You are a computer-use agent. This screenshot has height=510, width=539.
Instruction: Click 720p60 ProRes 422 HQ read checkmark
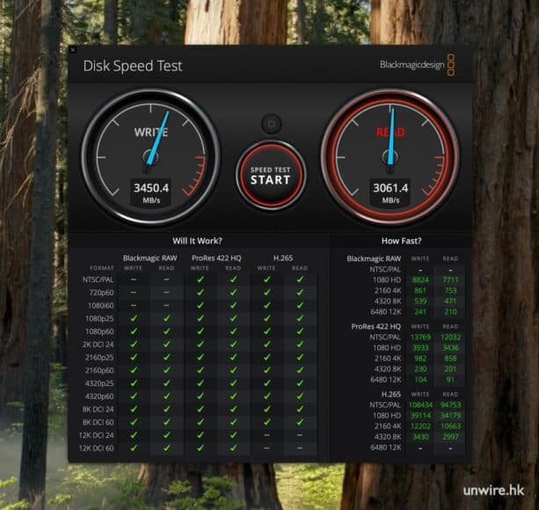coord(233,293)
